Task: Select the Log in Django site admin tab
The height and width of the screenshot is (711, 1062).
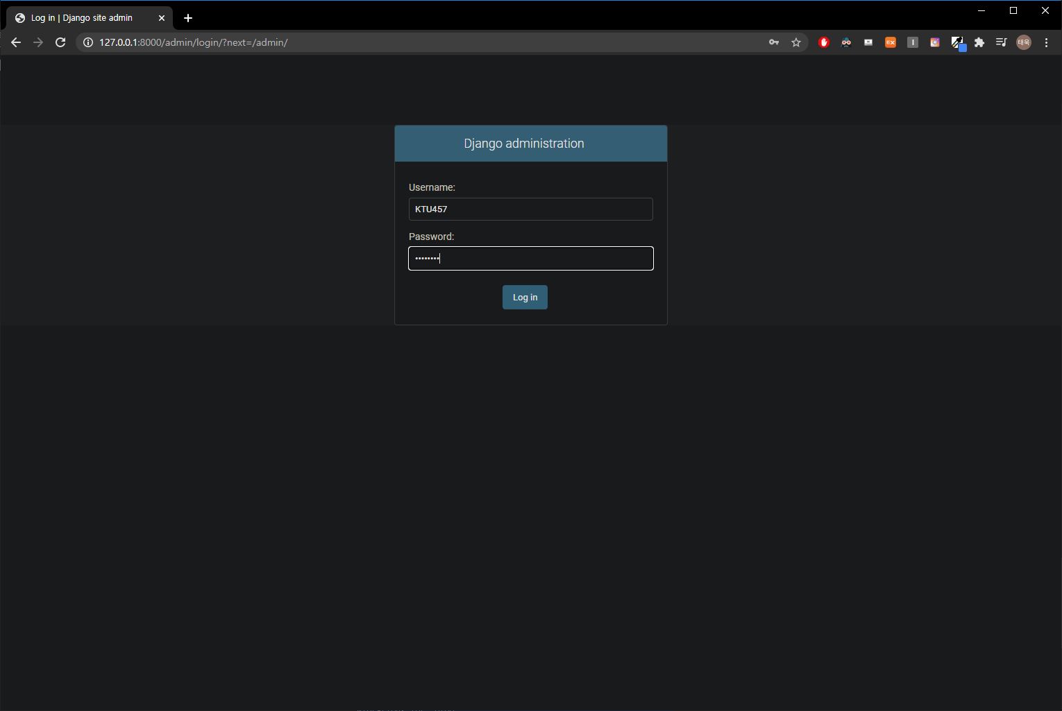Action: tap(89, 18)
